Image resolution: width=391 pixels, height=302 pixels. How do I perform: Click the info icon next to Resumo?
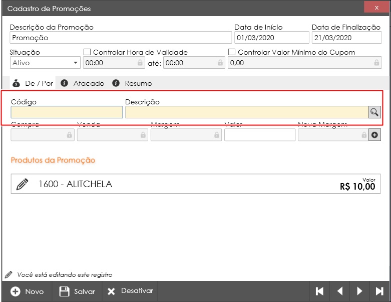click(x=116, y=83)
